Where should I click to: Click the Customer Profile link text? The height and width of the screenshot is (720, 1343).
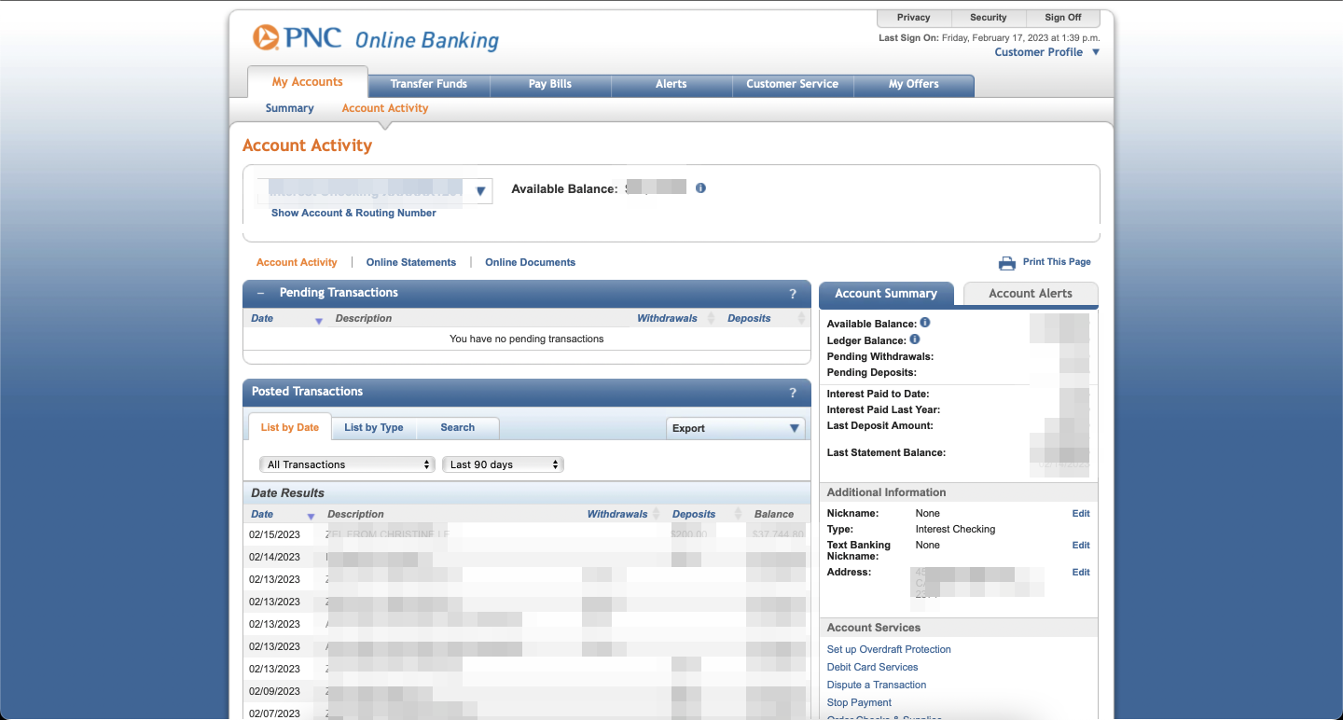(x=1038, y=52)
